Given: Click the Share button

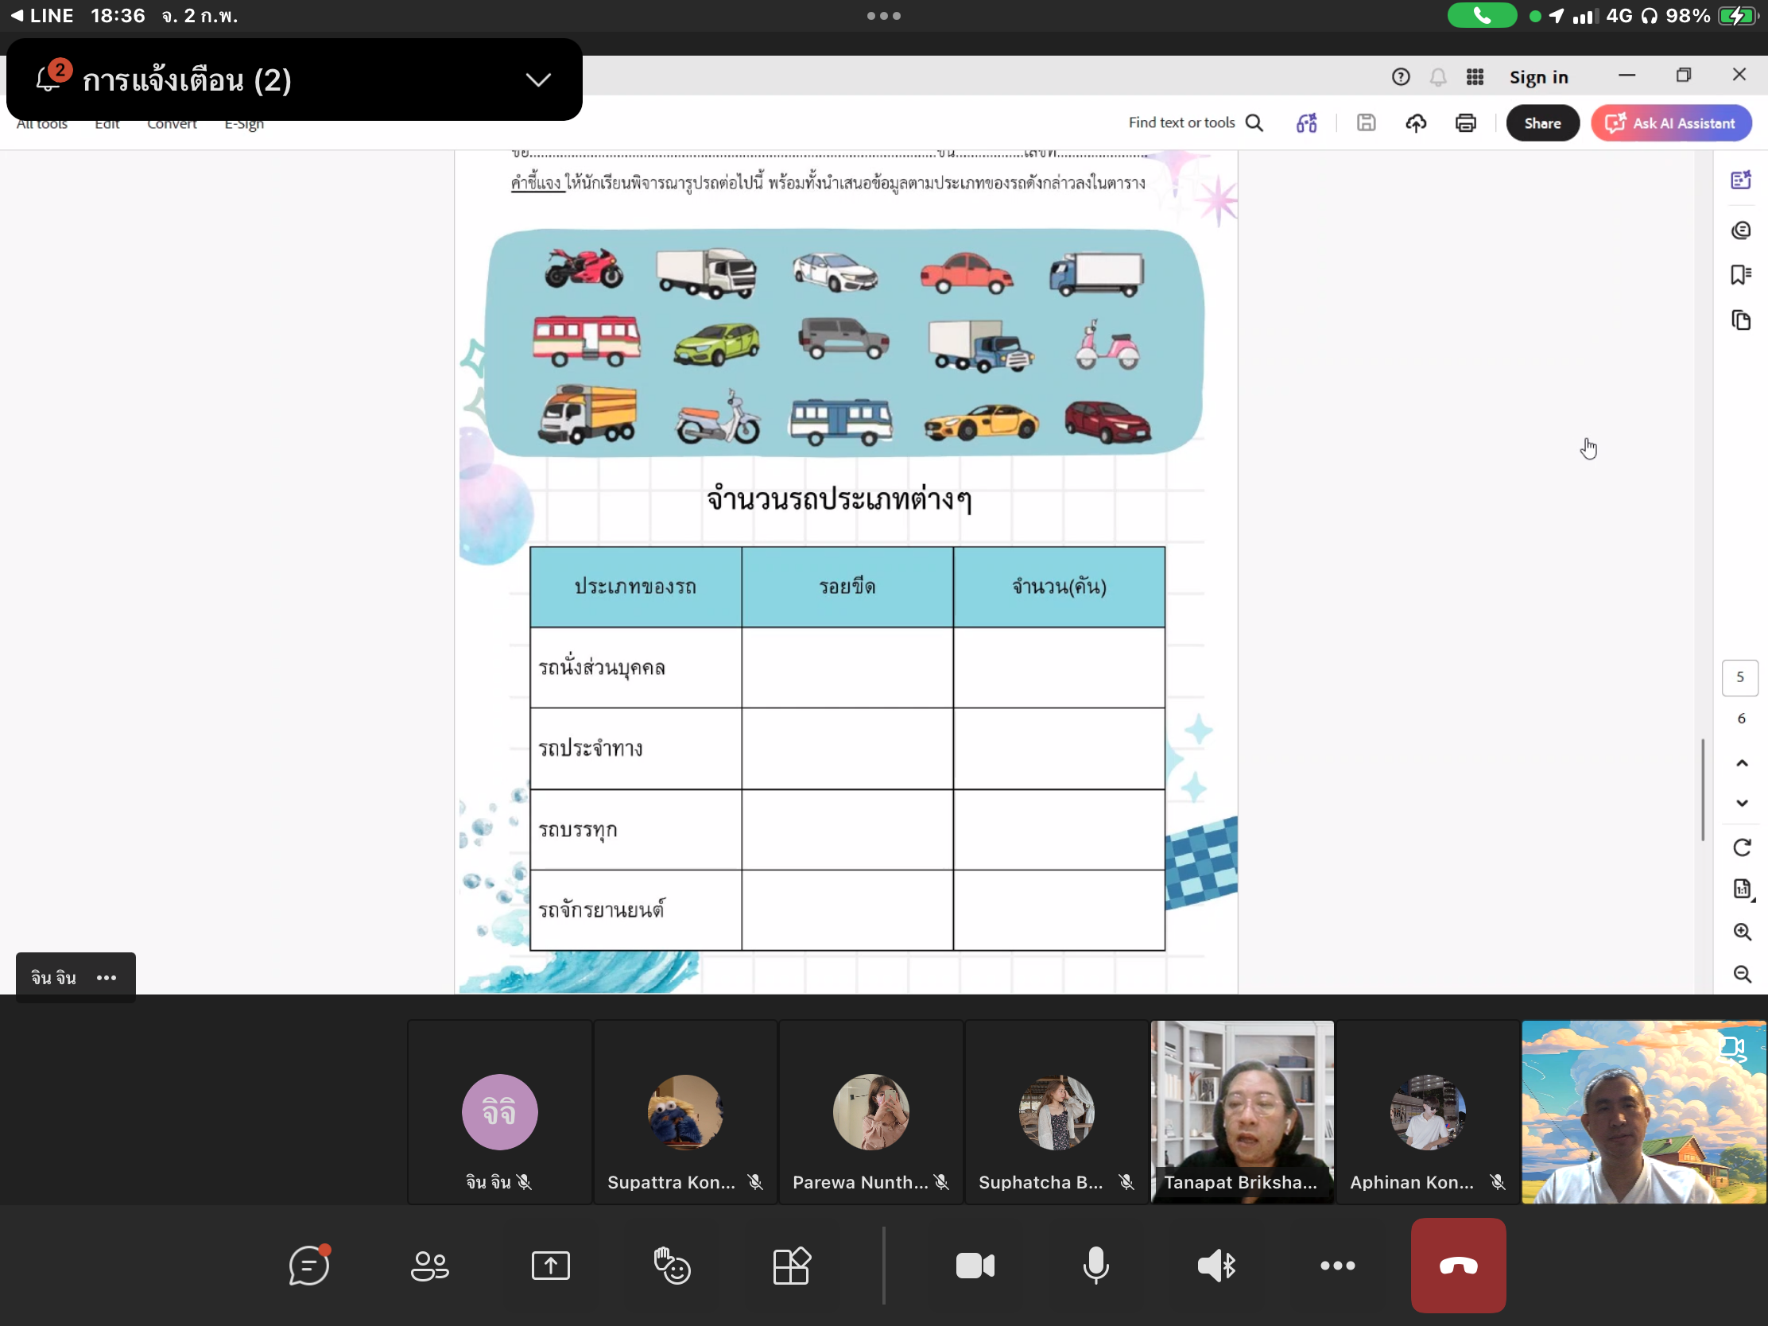Looking at the screenshot, I should point(1541,123).
